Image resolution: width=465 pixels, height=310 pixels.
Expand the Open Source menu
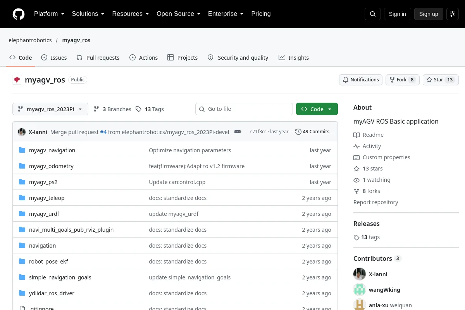pos(178,14)
